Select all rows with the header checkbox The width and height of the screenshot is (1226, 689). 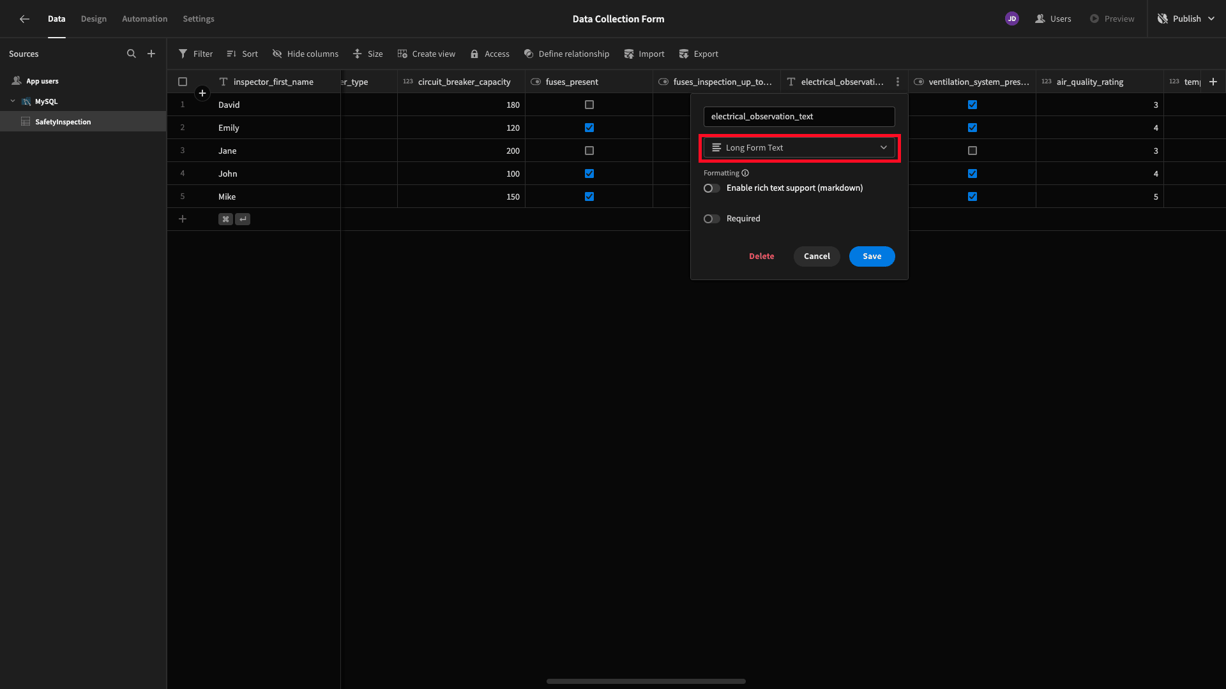pyautogui.click(x=183, y=82)
